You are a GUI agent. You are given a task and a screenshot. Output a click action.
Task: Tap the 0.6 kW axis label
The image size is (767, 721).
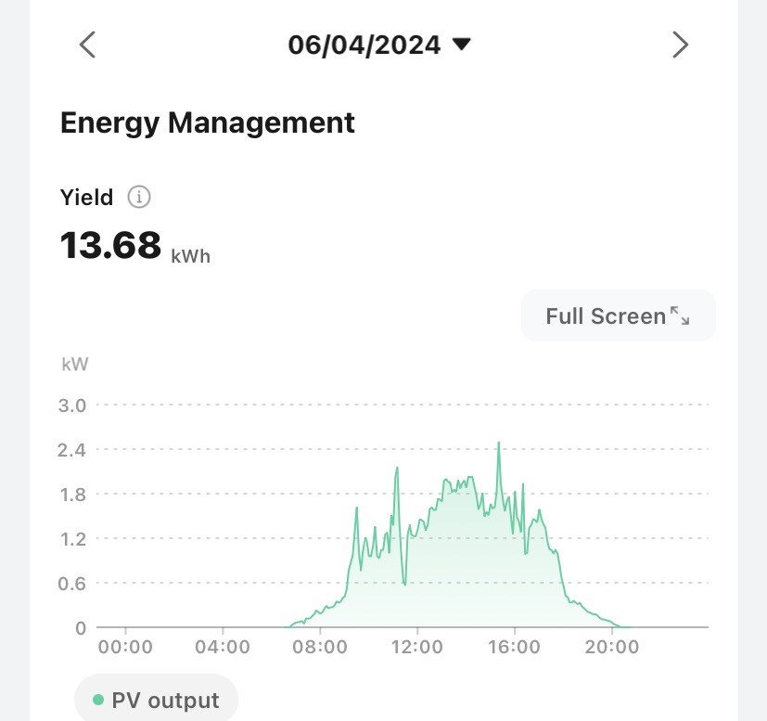pos(73,584)
